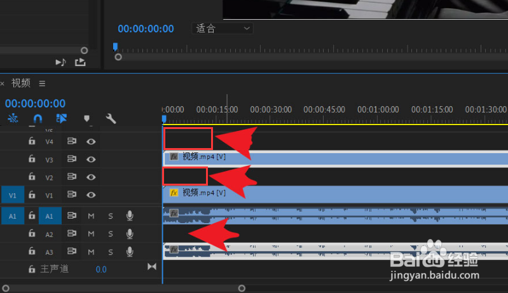Select A1 track target button

click(50, 216)
